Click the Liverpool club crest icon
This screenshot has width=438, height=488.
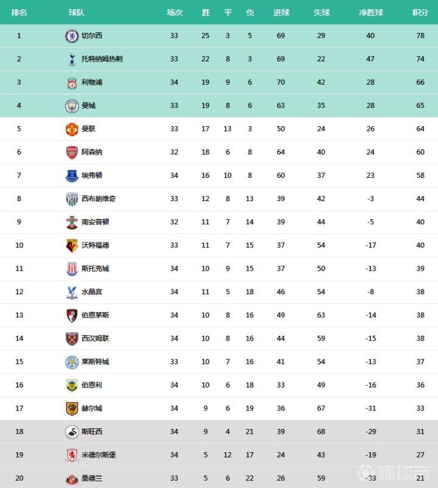[x=72, y=82]
